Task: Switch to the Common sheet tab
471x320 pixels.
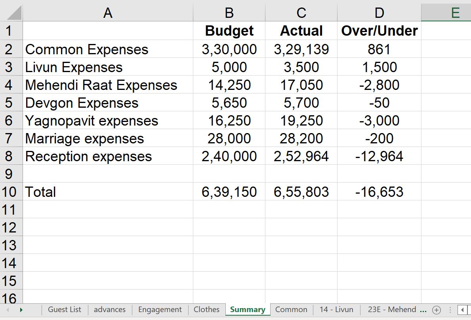Action: [291, 309]
